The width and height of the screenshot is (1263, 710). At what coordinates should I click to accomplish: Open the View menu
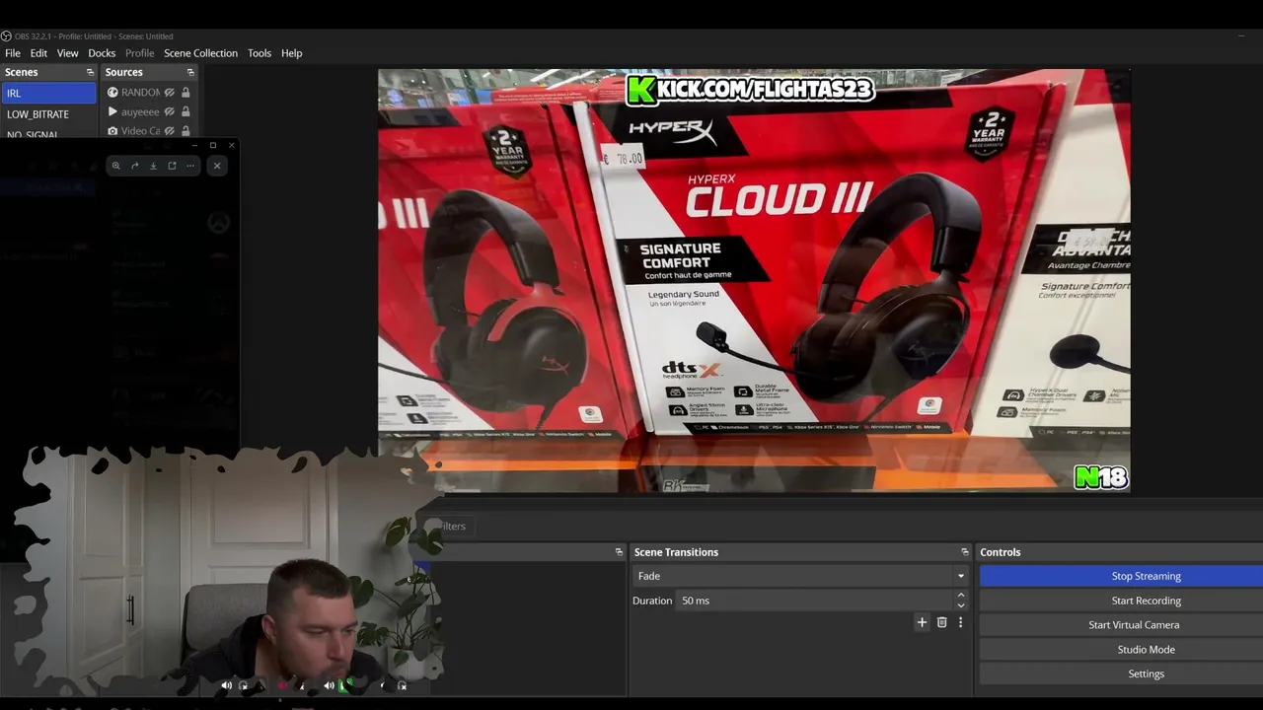(x=67, y=53)
